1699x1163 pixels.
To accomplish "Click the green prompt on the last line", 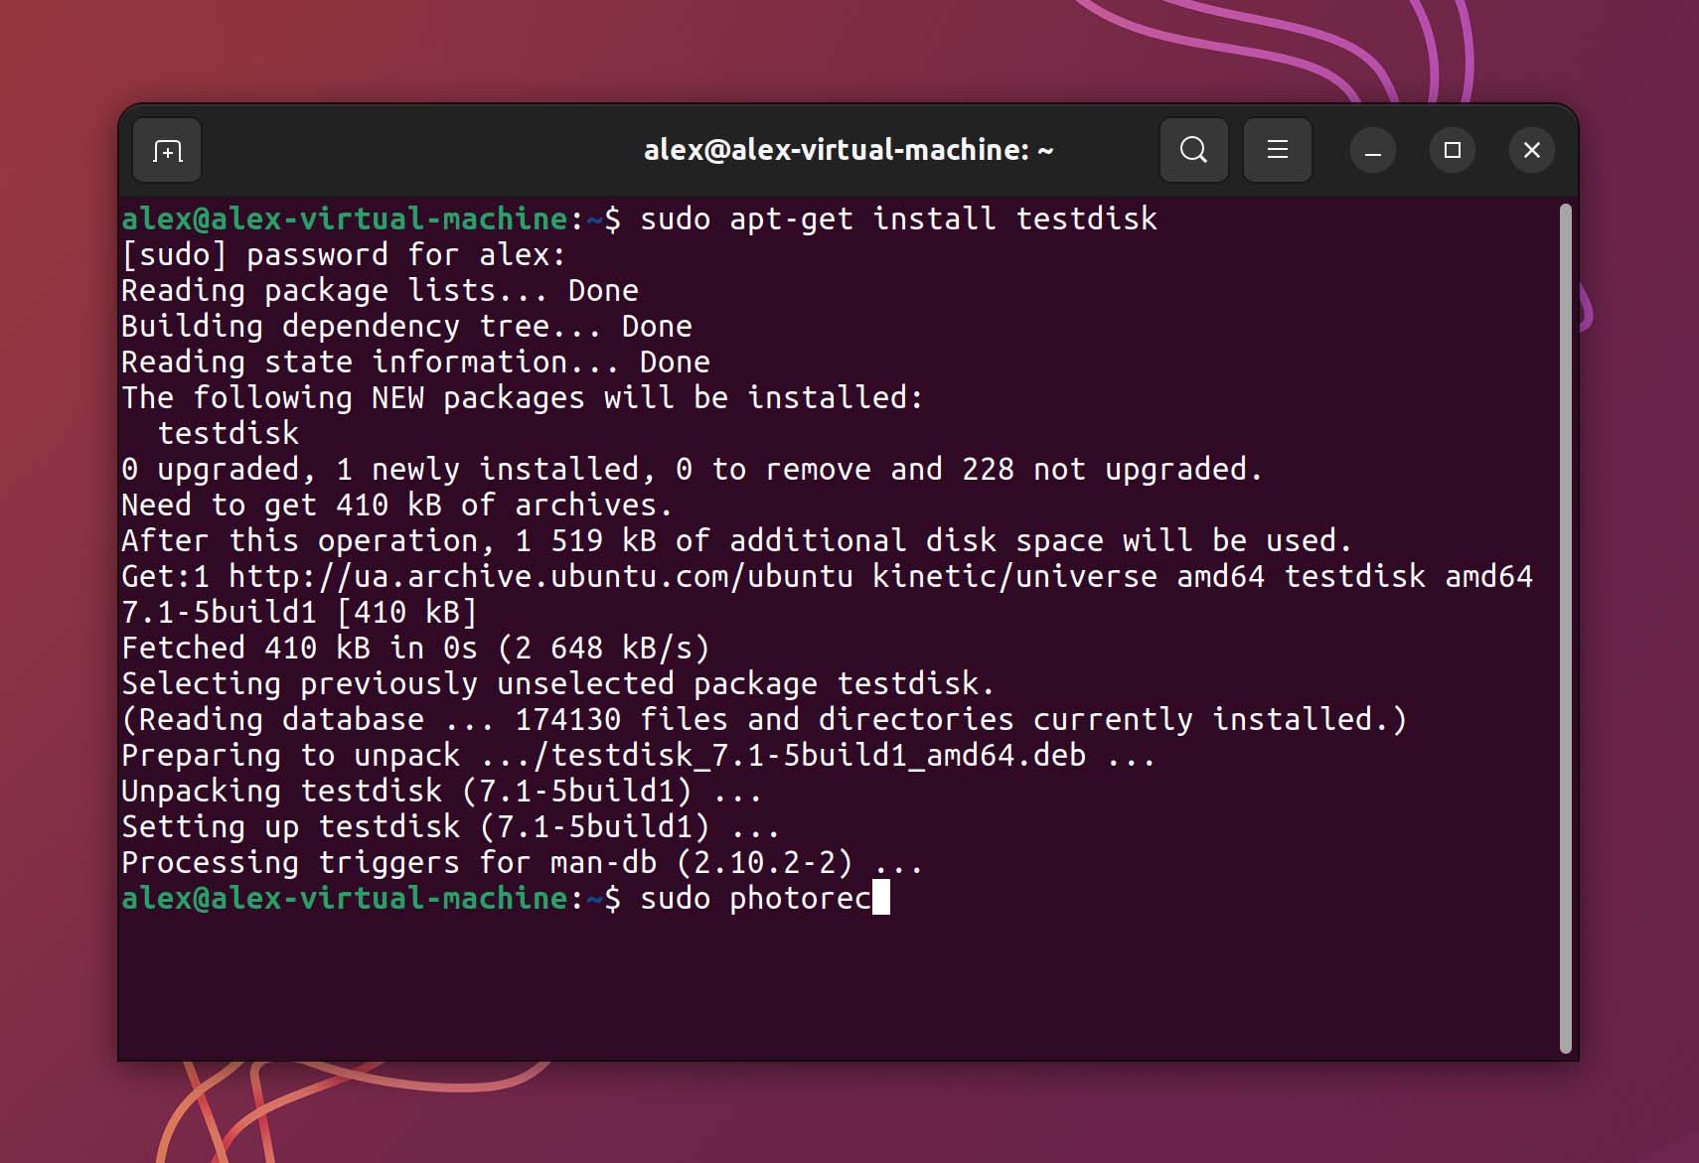I will (371, 898).
